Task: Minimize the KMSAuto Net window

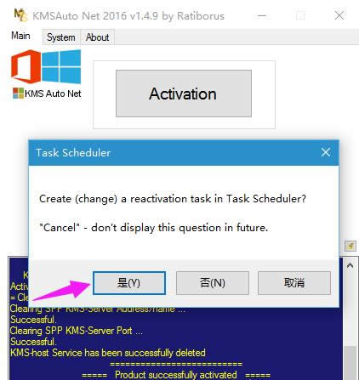Action: tap(262, 16)
